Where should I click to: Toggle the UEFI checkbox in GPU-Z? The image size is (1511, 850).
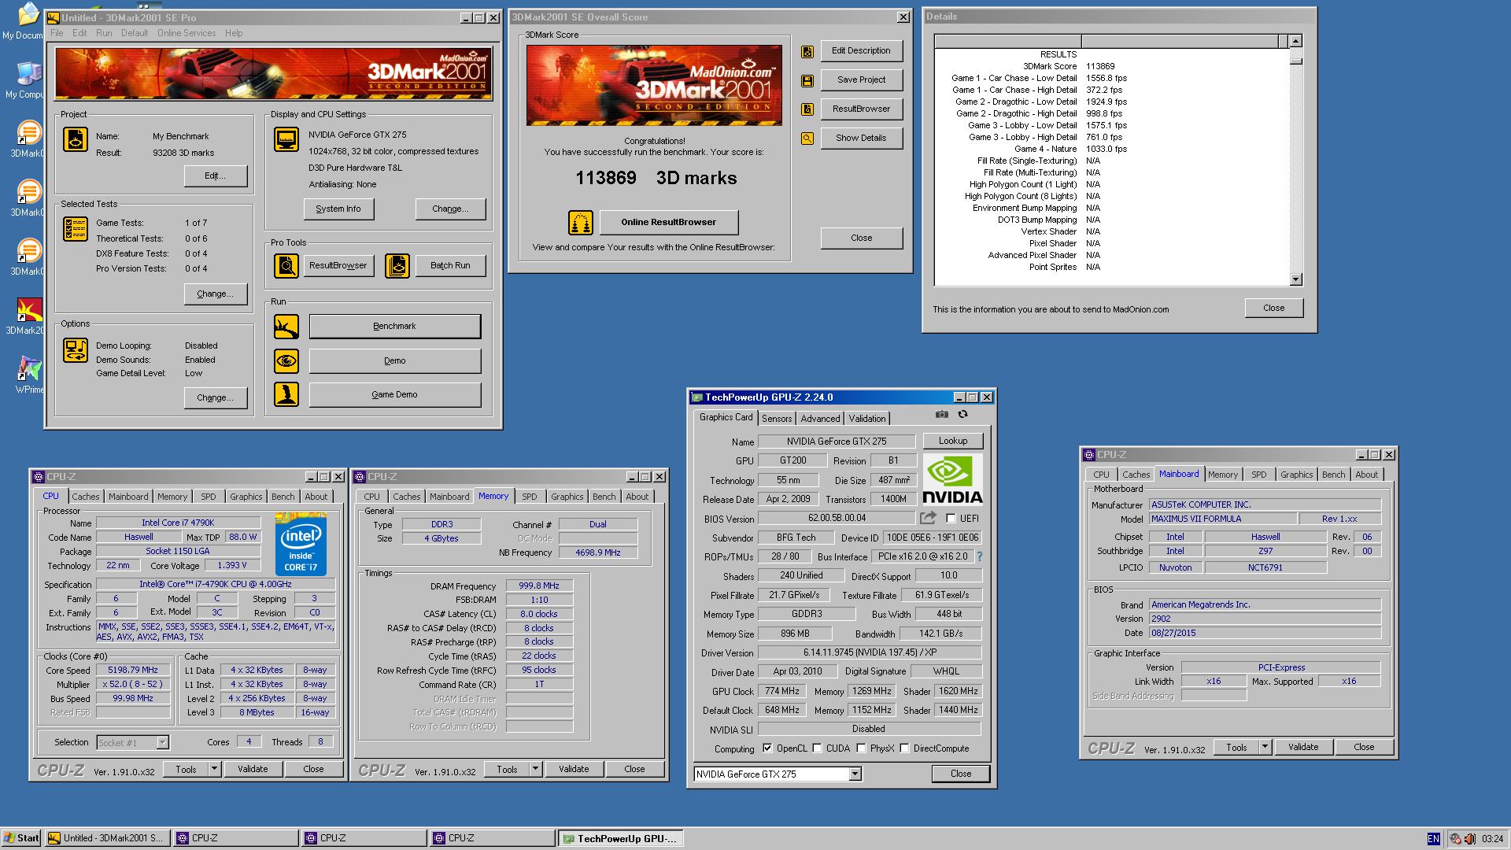pos(951,519)
